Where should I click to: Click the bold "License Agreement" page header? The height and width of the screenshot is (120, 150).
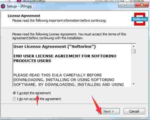point(24,16)
